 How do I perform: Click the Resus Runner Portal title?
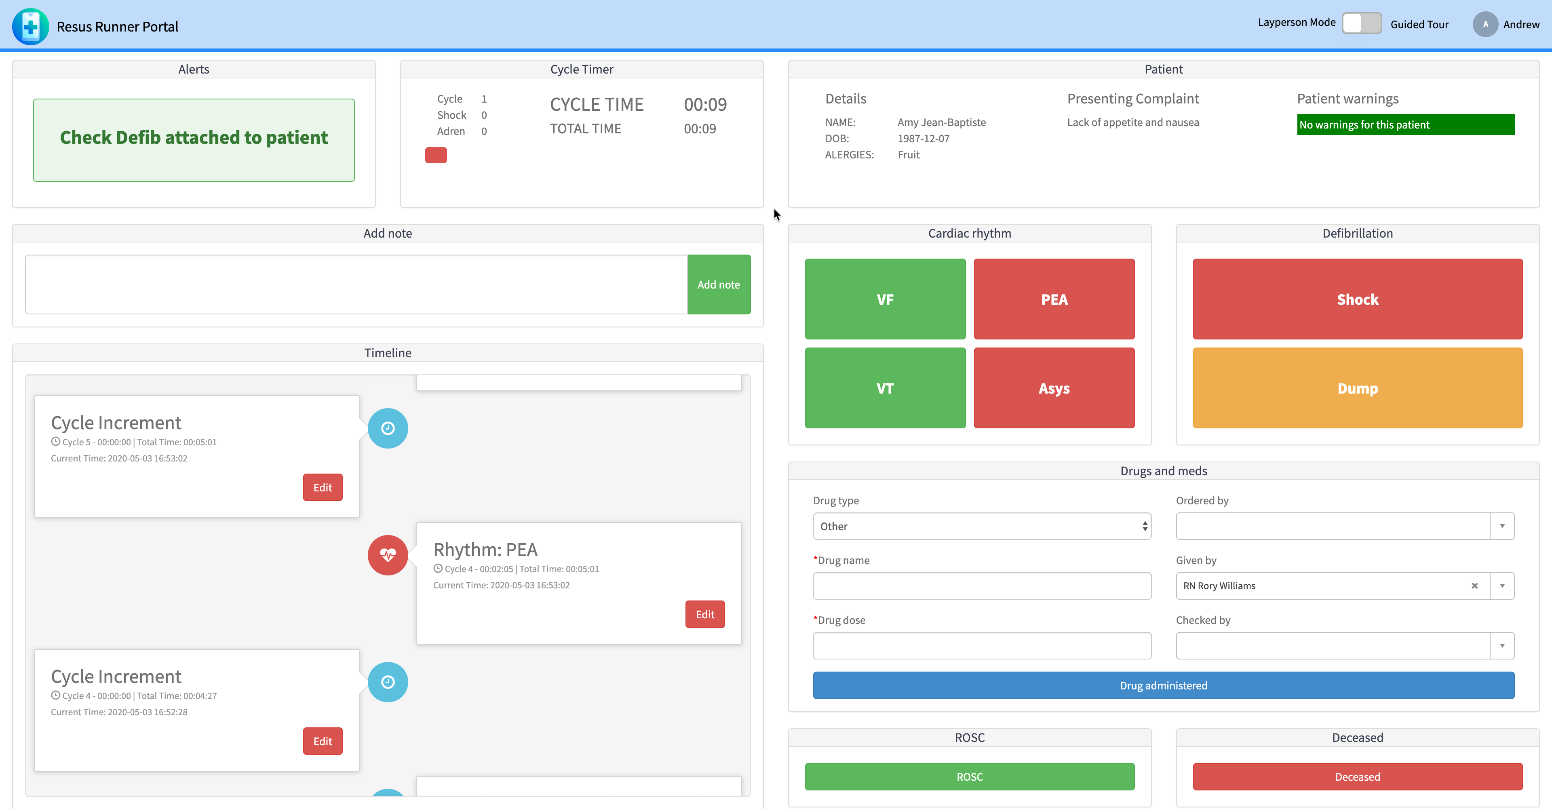(x=118, y=27)
